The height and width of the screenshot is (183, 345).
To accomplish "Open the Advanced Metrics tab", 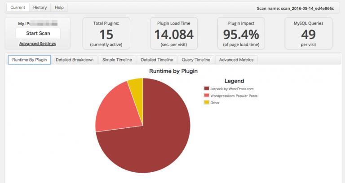I will tap(236, 60).
